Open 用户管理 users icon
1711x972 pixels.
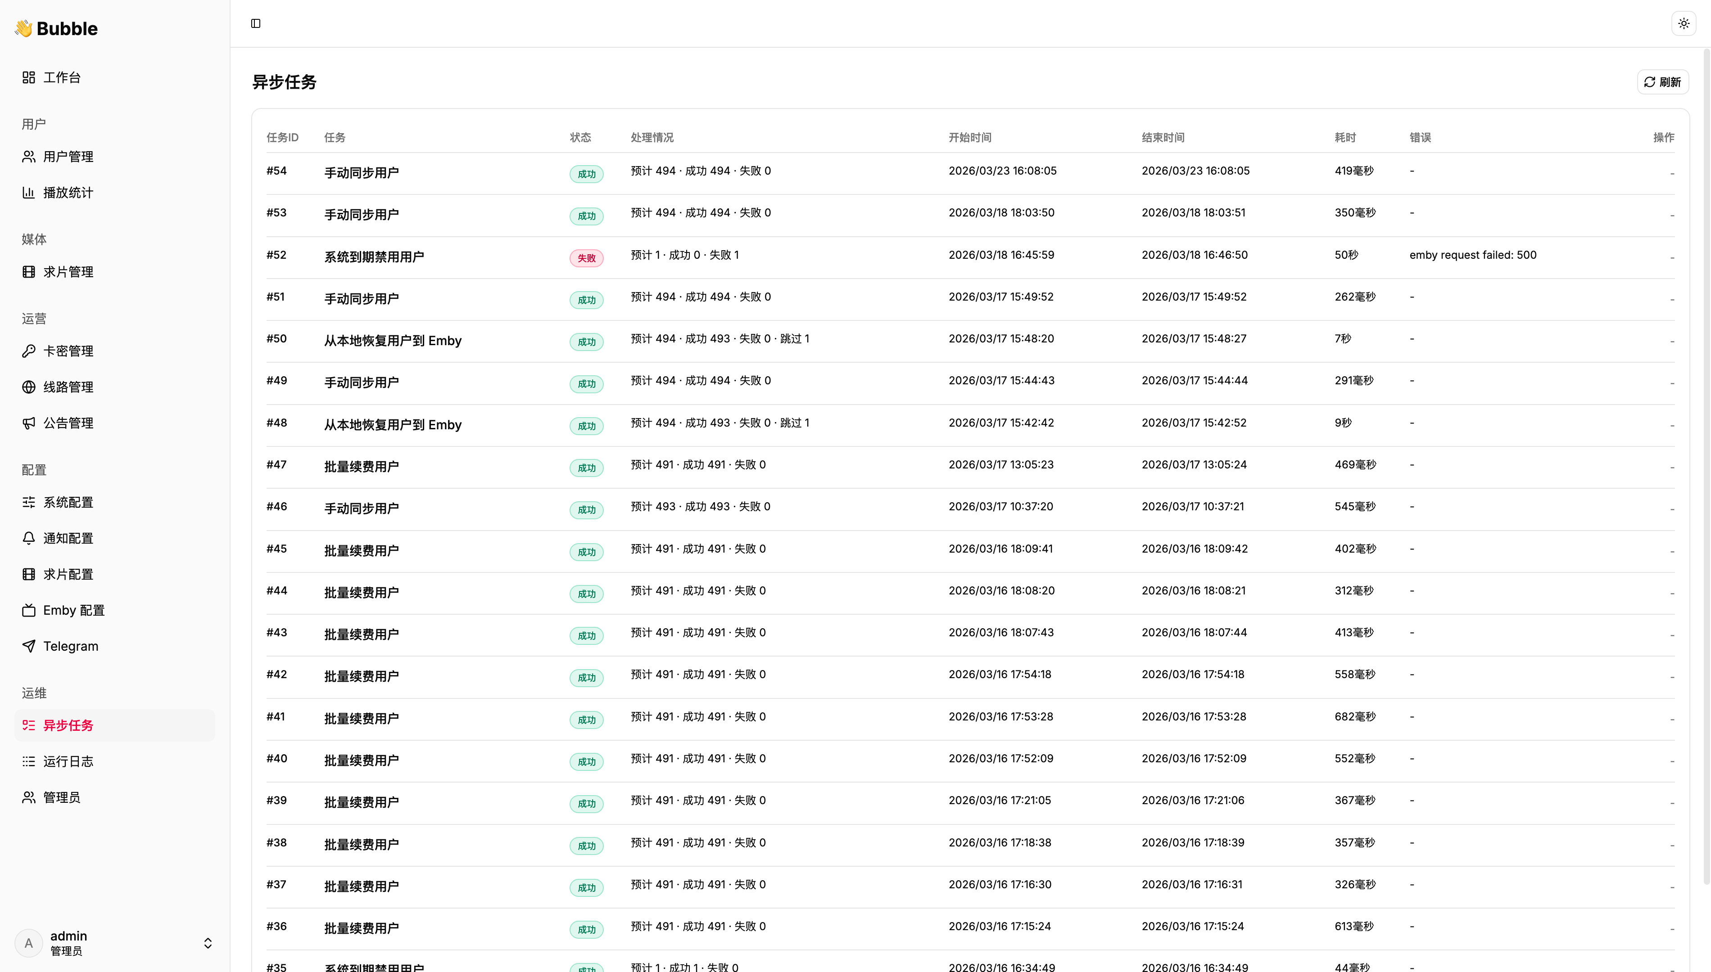click(29, 157)
